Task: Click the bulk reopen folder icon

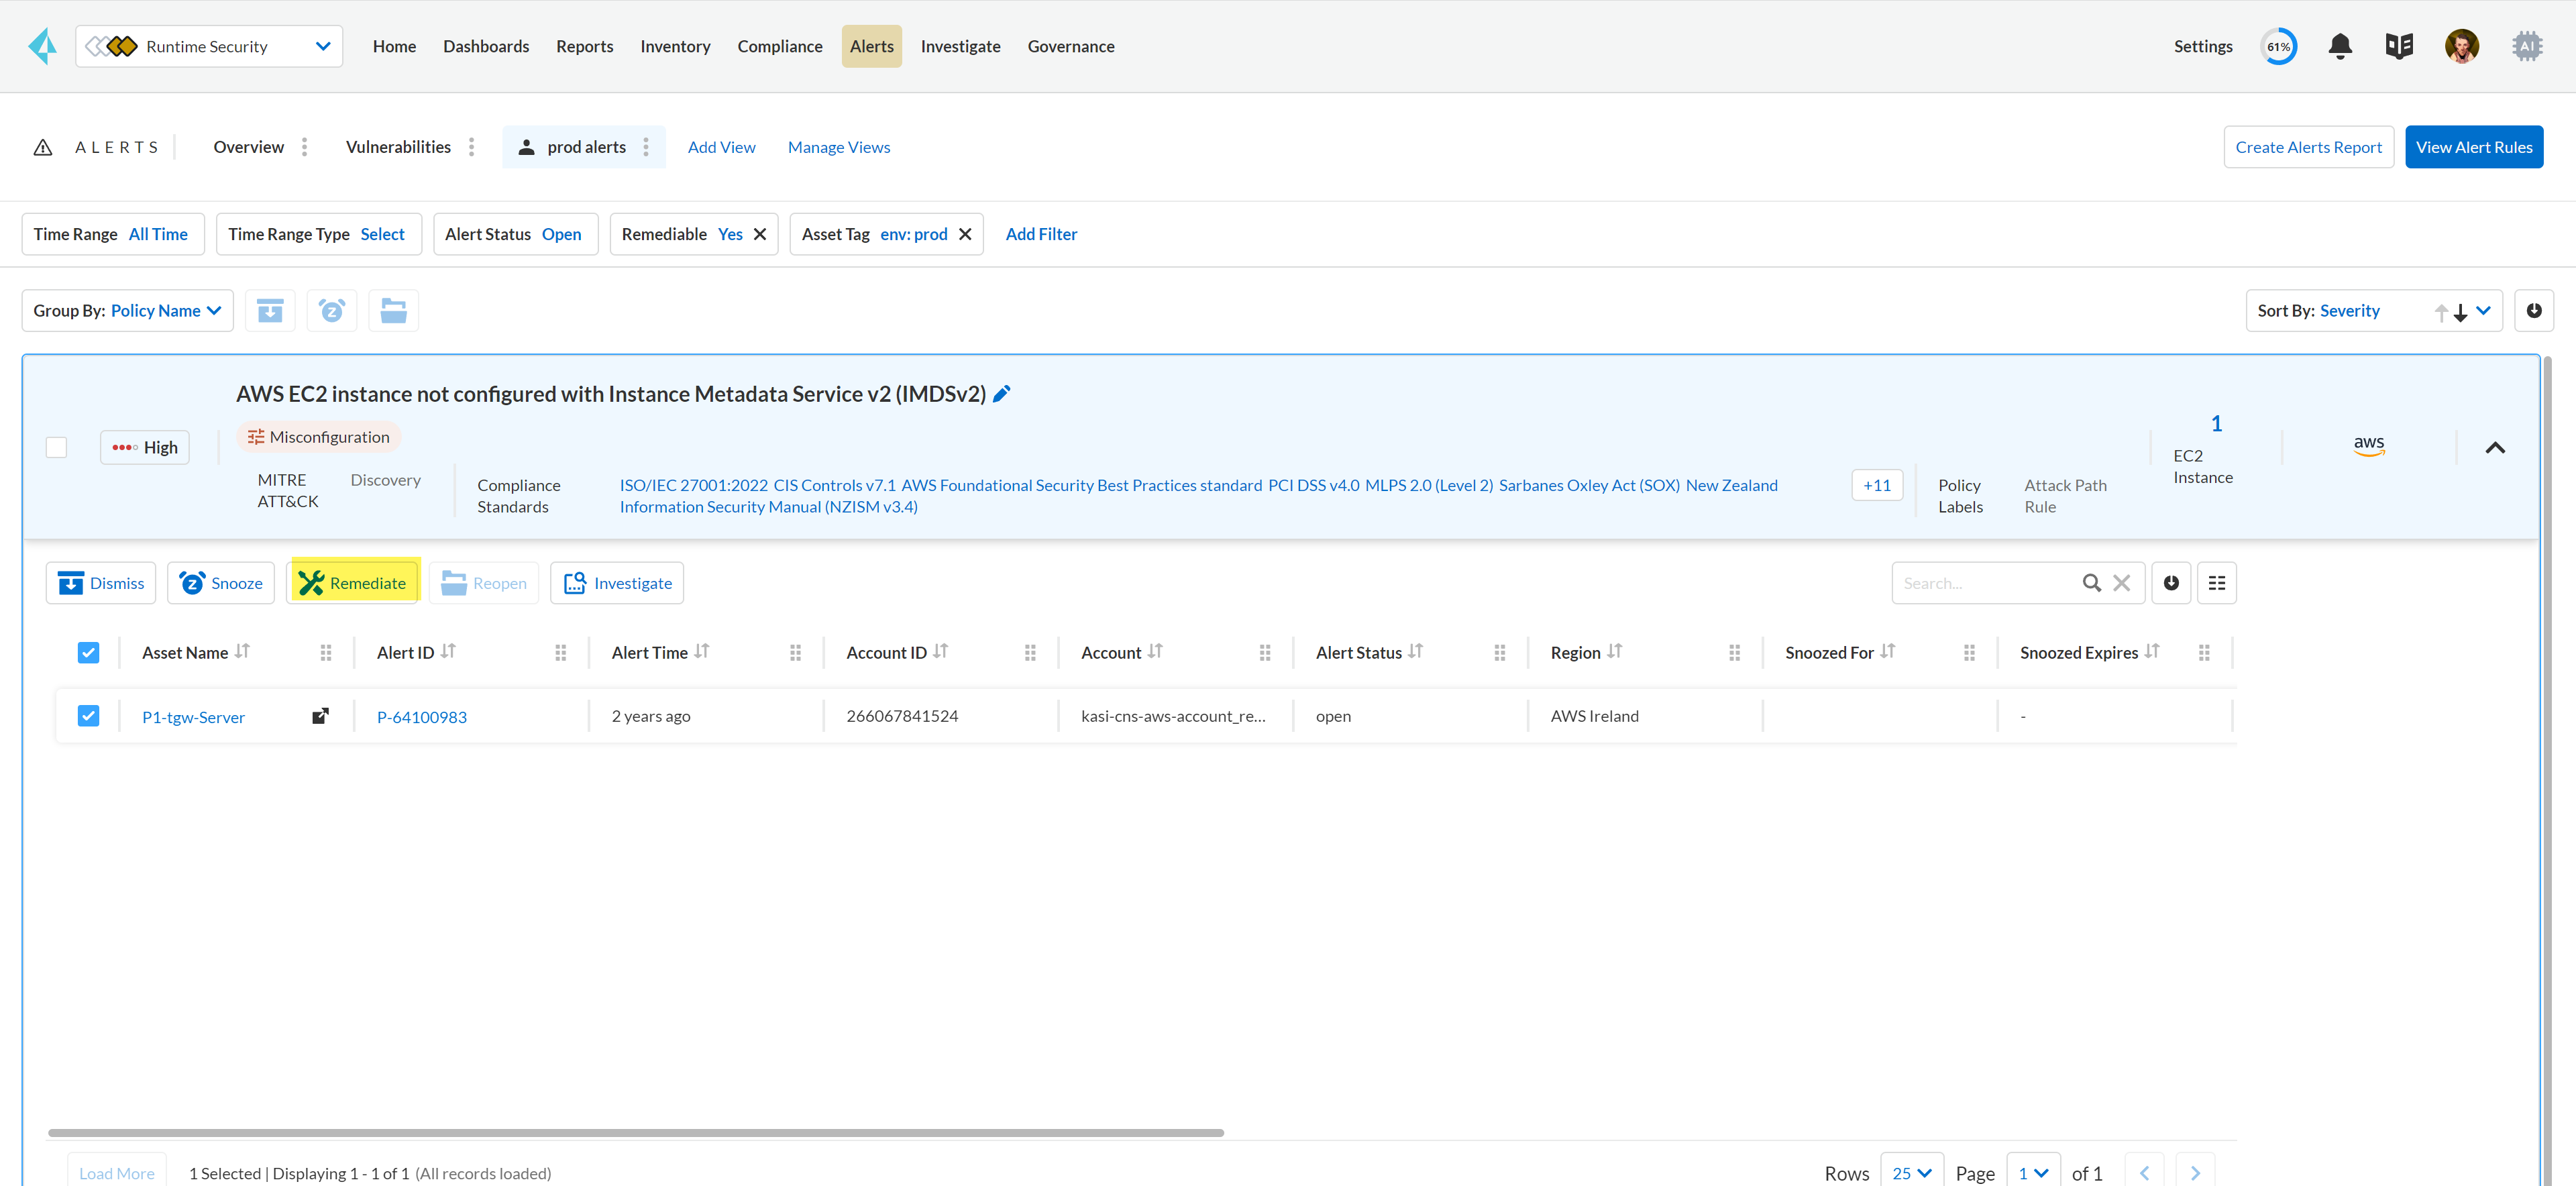Action: click(x=394, y=311)
